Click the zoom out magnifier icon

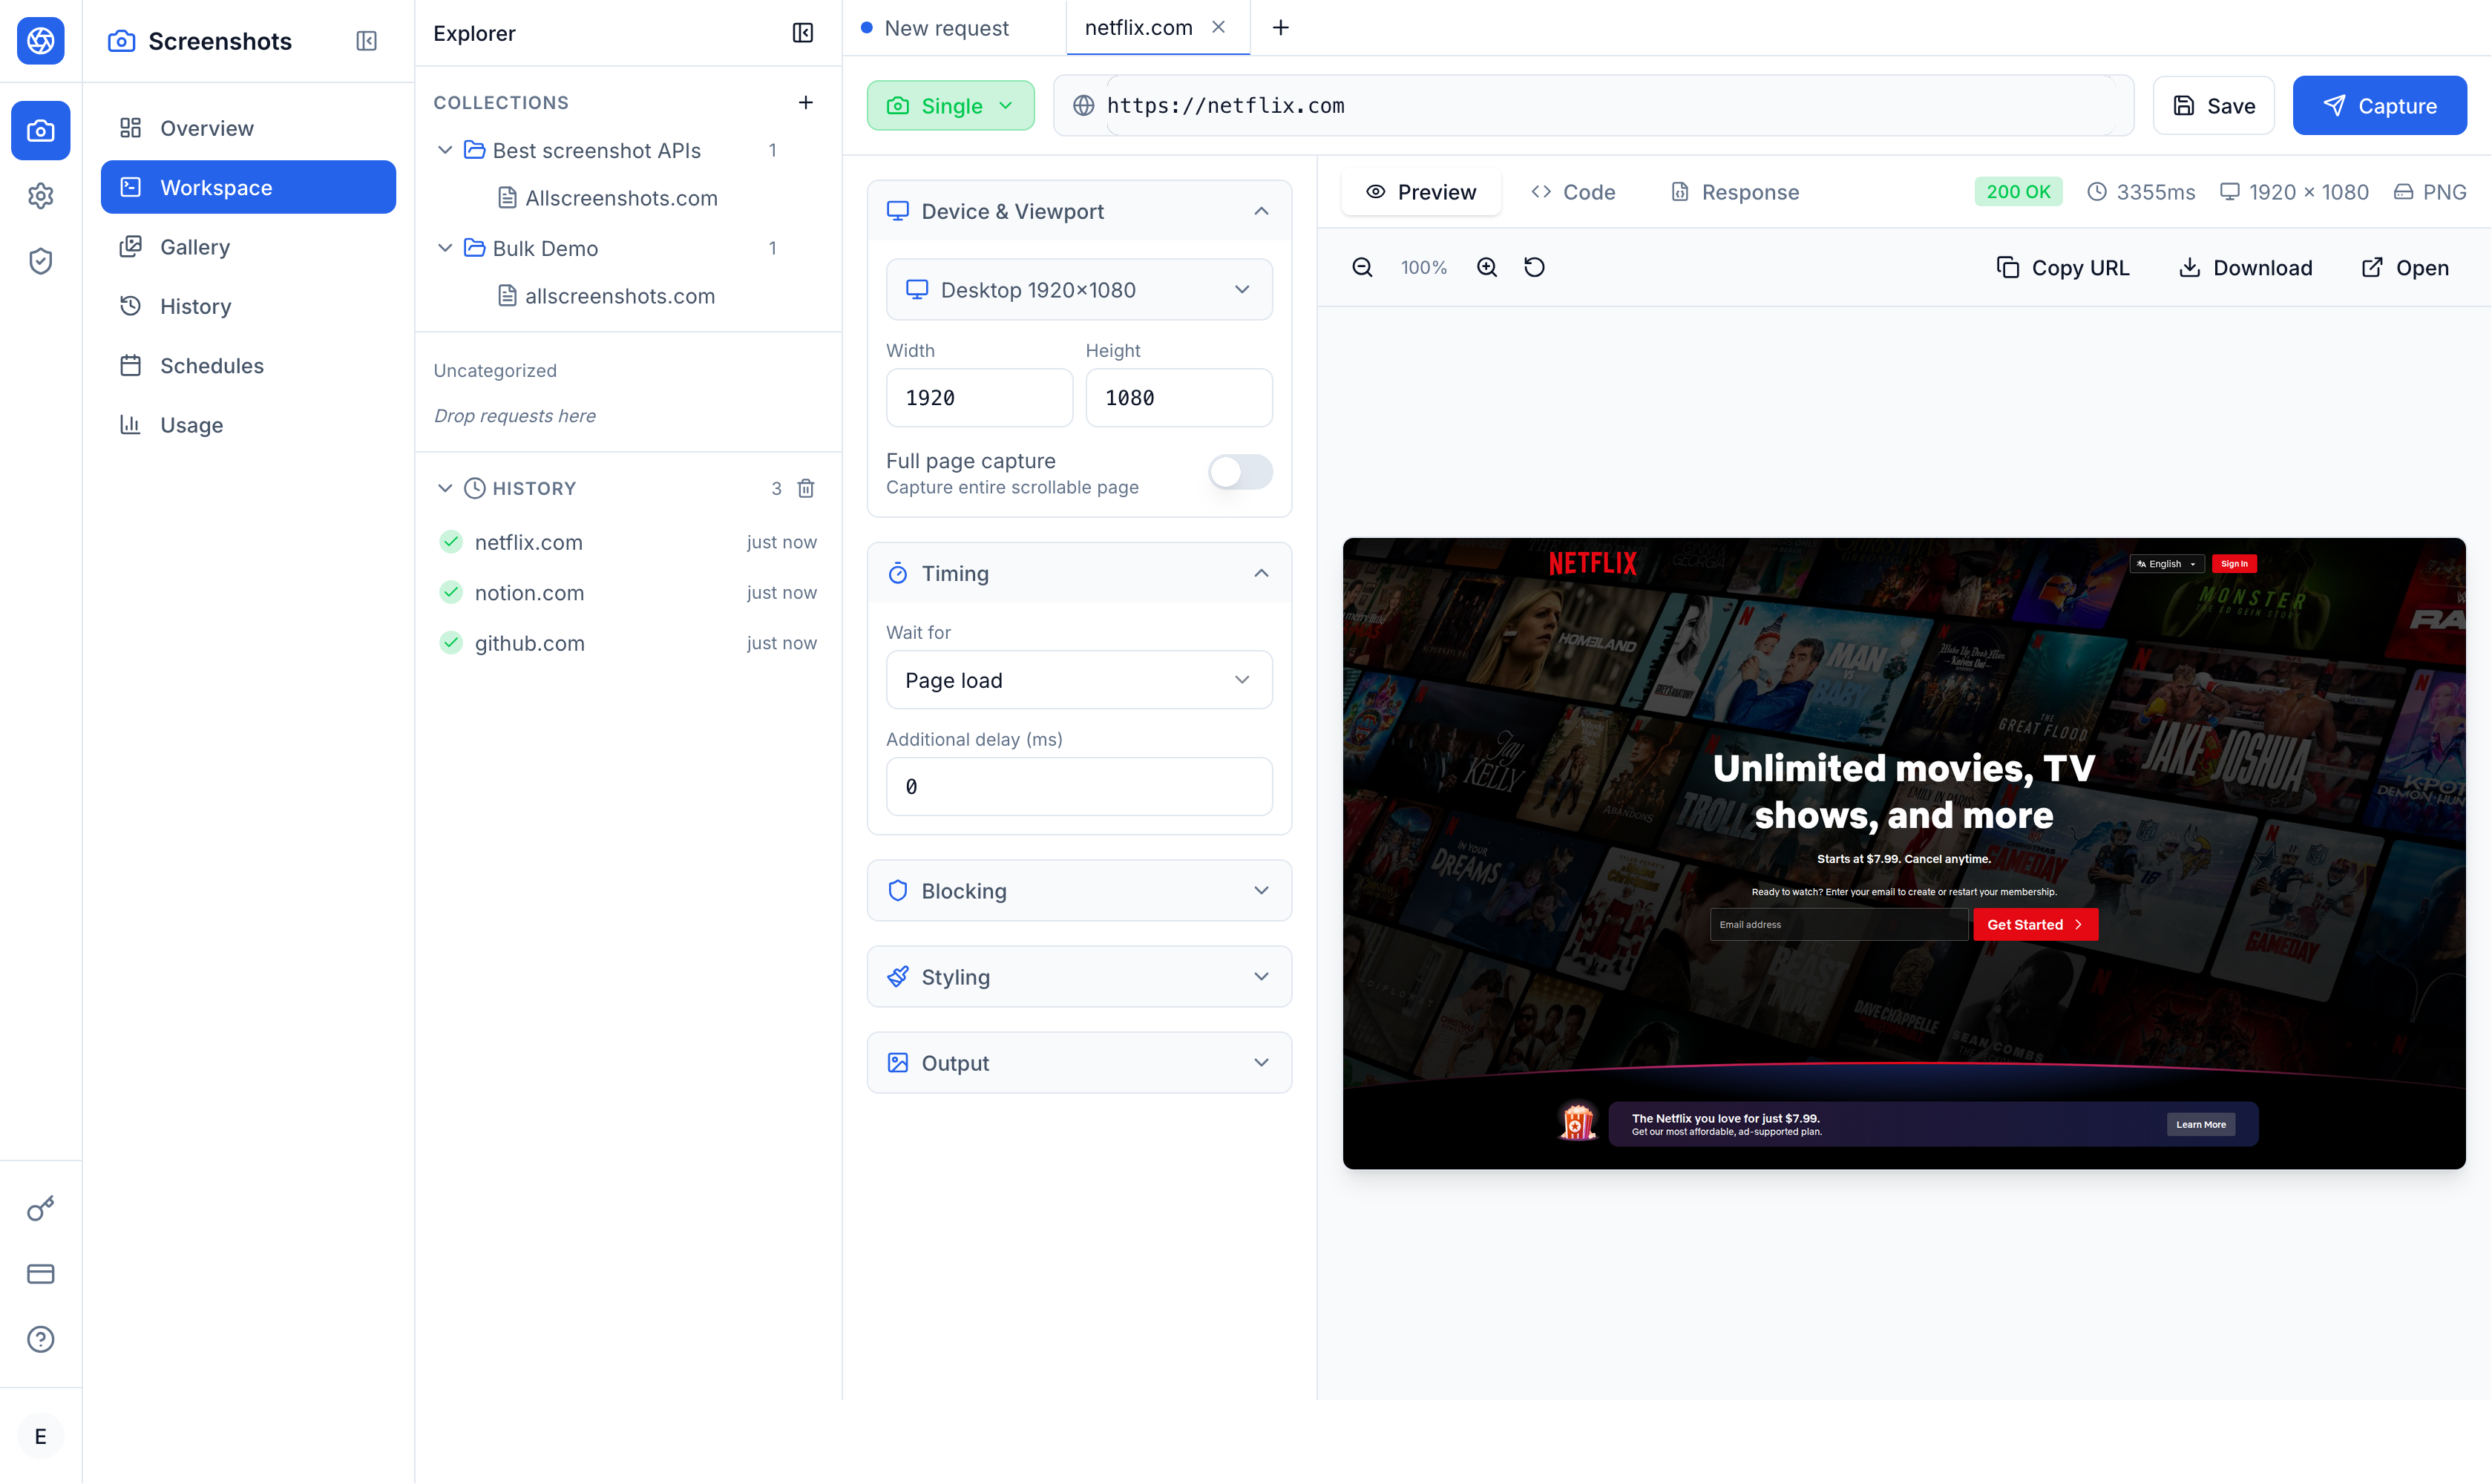(1362, 267)
